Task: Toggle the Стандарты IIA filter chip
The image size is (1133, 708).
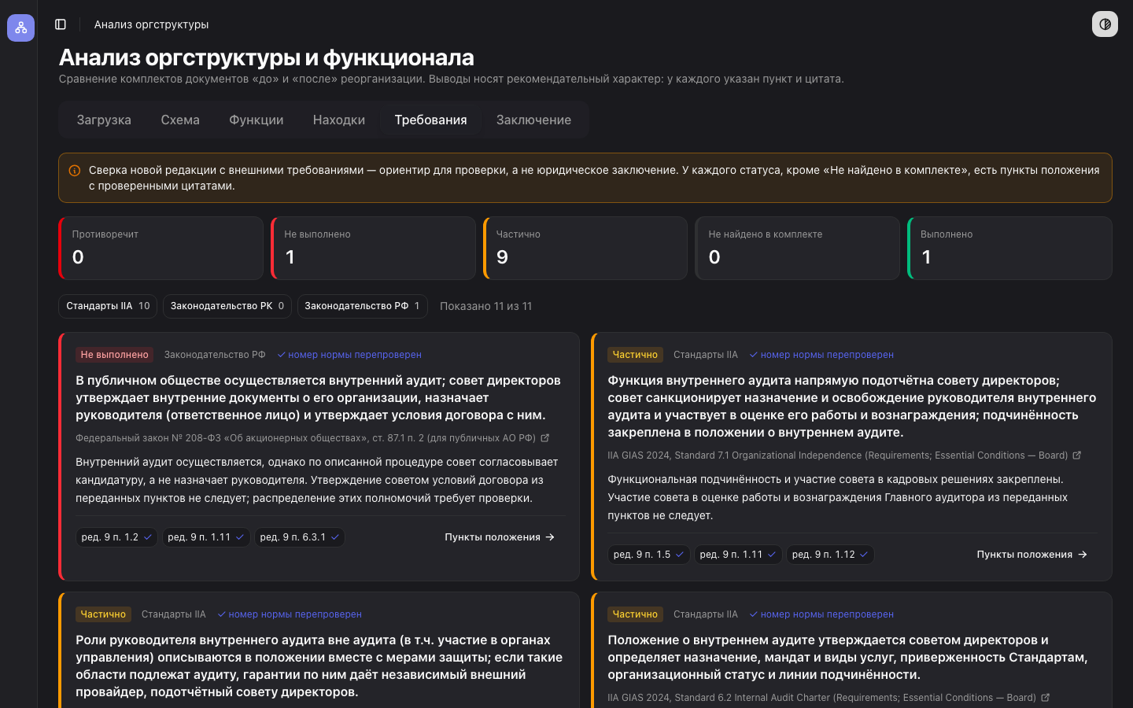Action: (108, 306)
